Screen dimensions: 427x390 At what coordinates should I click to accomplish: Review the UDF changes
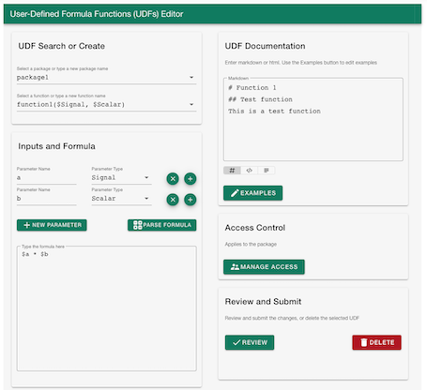coord(250,342)
